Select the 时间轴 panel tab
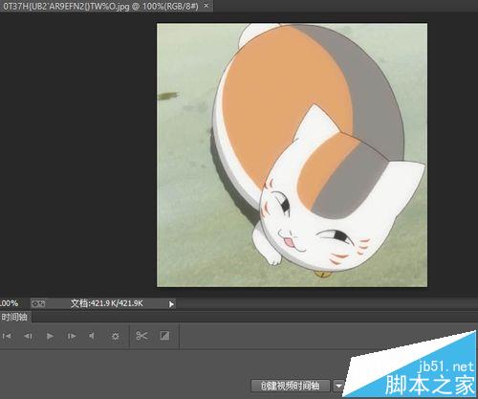Image resolution: width=478 pixels, height=399 pixels. click(x=14, y=317)
